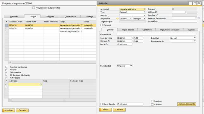204x114 pixels.
Task: Open the Prioridad dropdown showing Normal
Action: click(195, 38)
